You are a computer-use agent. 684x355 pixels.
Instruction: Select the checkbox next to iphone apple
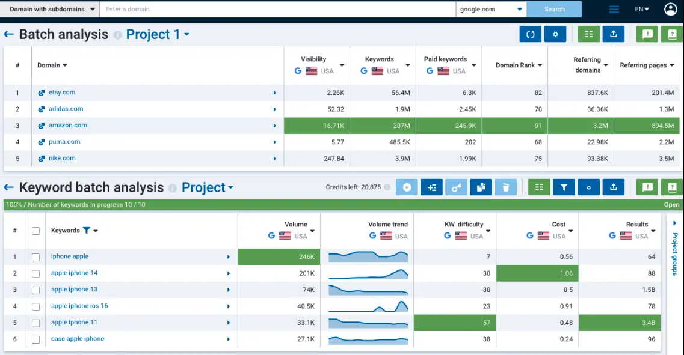(35, 256)
